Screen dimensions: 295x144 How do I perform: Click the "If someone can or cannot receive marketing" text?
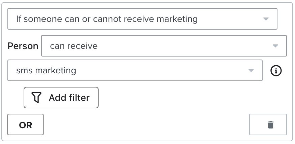click(x=107, y=19)
